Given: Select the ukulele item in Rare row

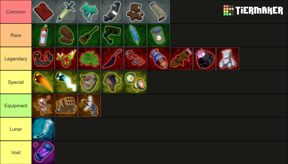Looking at the screenshot, I should pyautogui.click(x=89, y=35).
